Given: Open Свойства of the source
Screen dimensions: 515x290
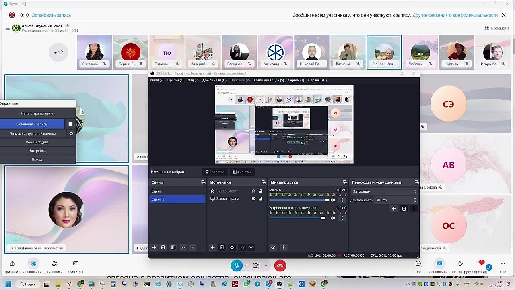Looking at the screenshot, I should (x=215, y=172).
